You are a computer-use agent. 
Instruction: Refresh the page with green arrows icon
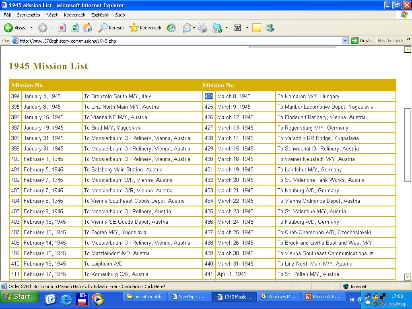(x=74, y=28)
